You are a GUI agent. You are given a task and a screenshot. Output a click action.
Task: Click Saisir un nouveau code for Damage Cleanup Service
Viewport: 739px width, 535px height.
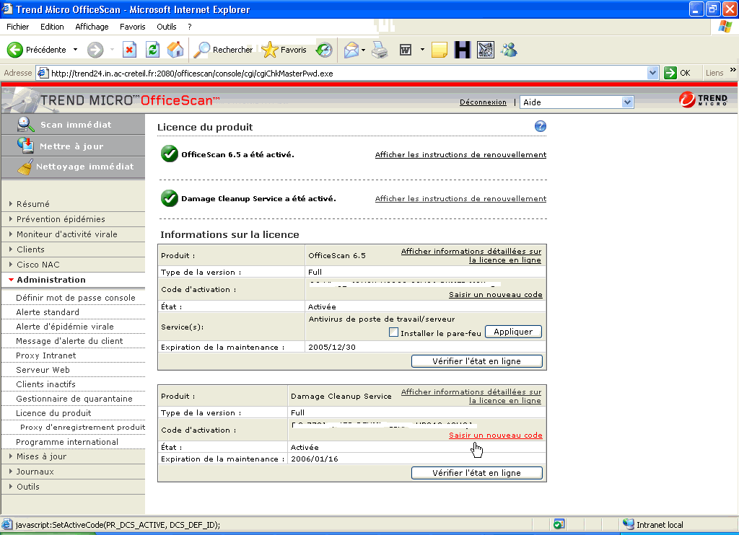click(x=495, y=435)
